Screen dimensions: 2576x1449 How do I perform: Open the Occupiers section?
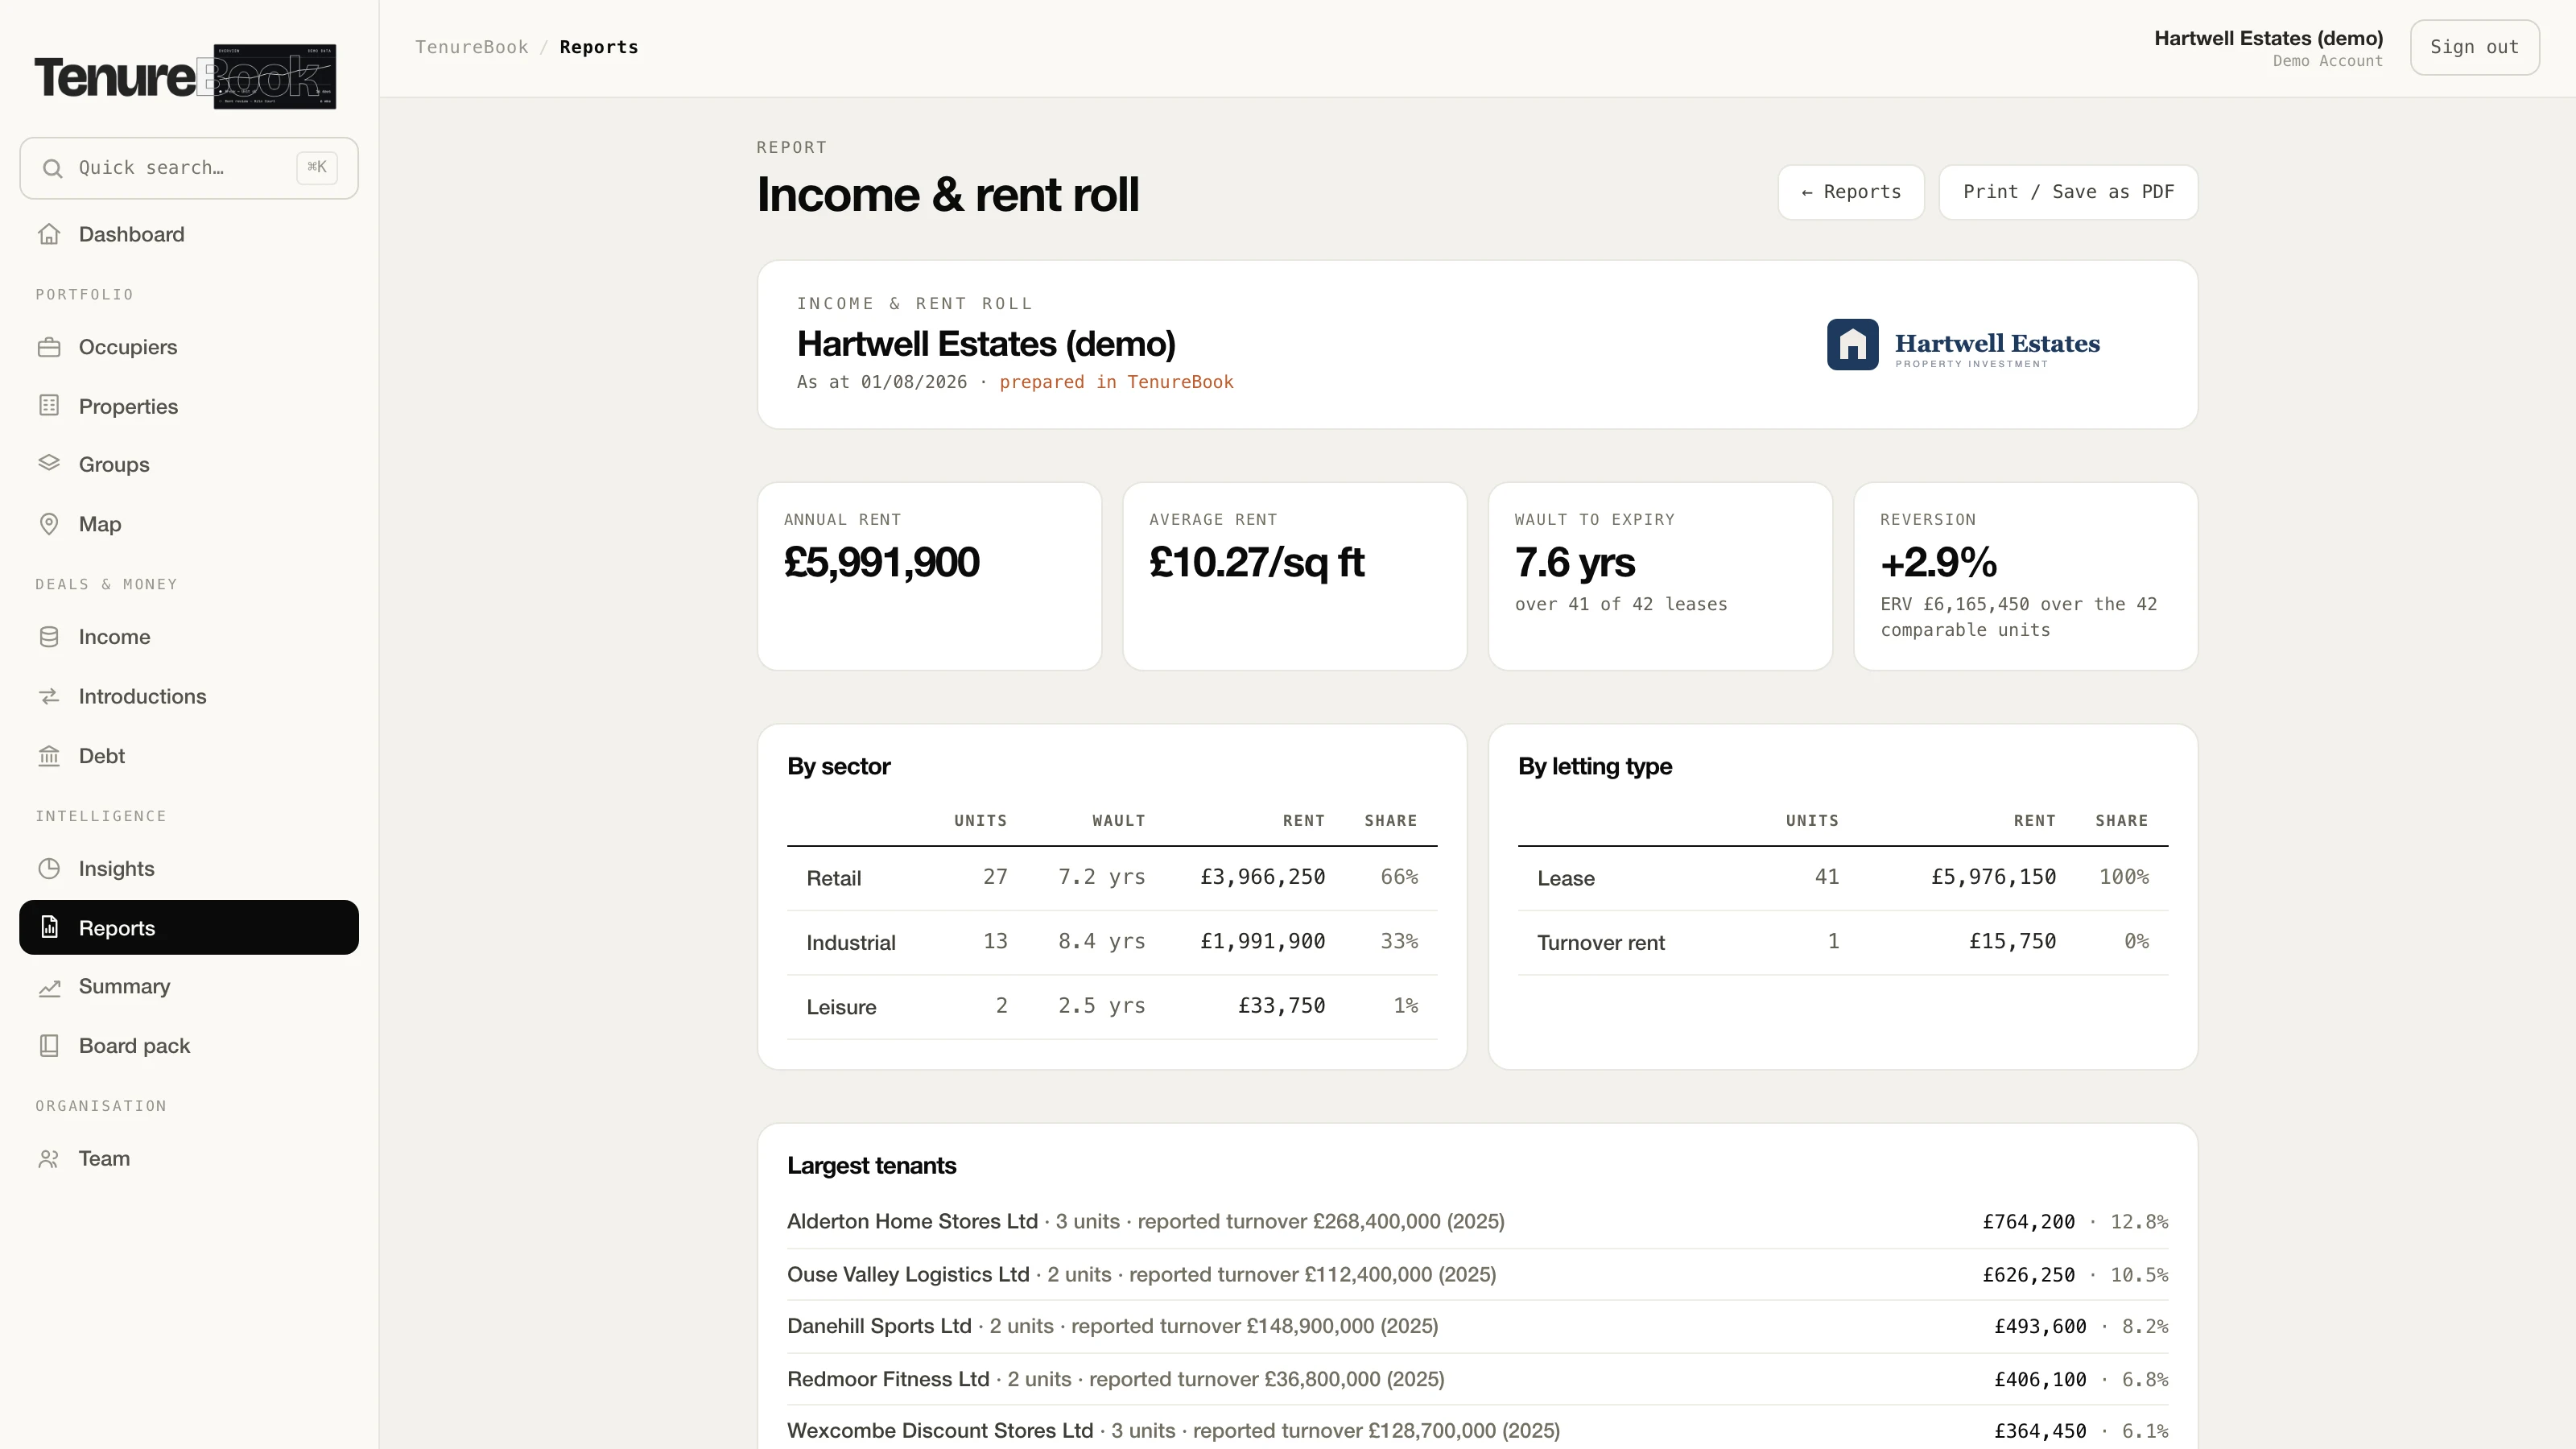[x=189, y=347]
